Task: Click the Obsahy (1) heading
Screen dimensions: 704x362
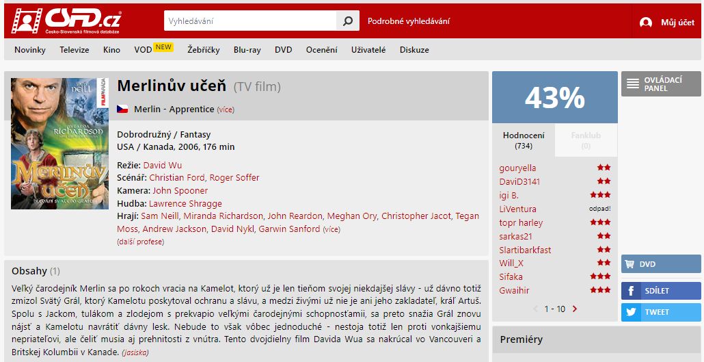Action: click(x=36, y=271)
